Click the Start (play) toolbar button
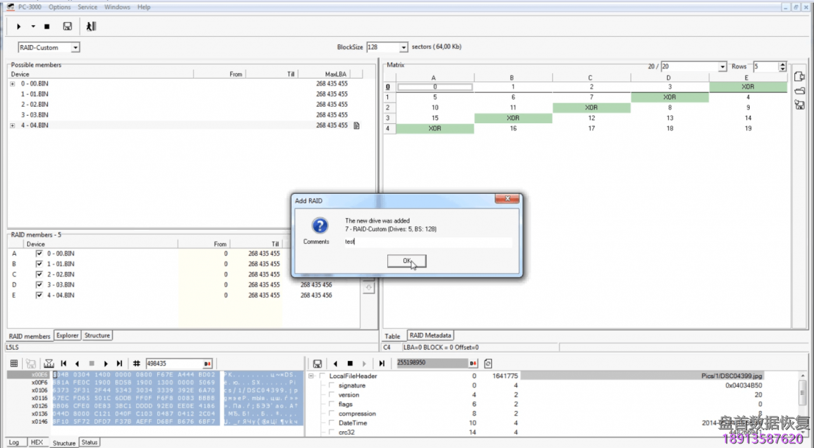 tap(19, 27)
